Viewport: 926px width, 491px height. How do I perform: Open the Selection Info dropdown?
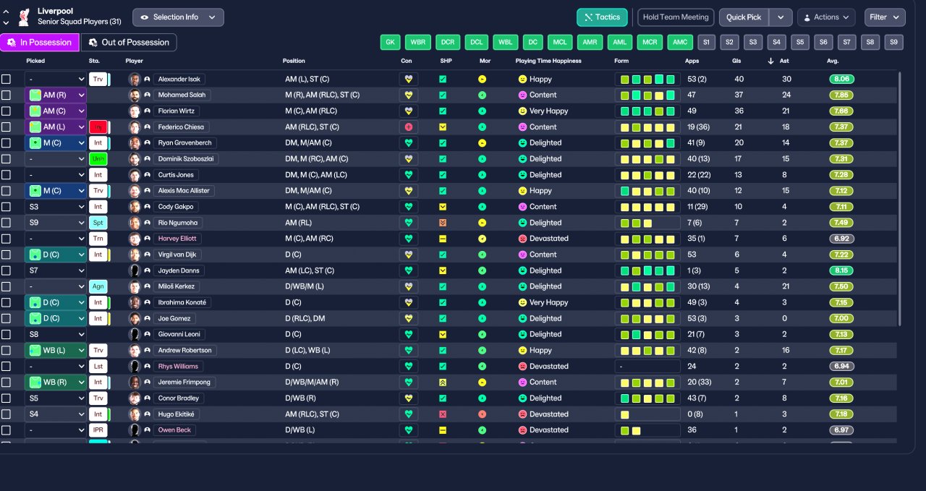coord(178,17)
